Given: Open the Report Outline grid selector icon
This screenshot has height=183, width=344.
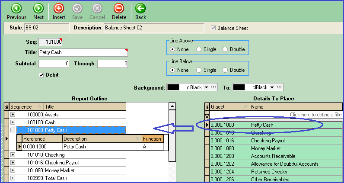Looking at the screenshot, I should coord(6,107).
